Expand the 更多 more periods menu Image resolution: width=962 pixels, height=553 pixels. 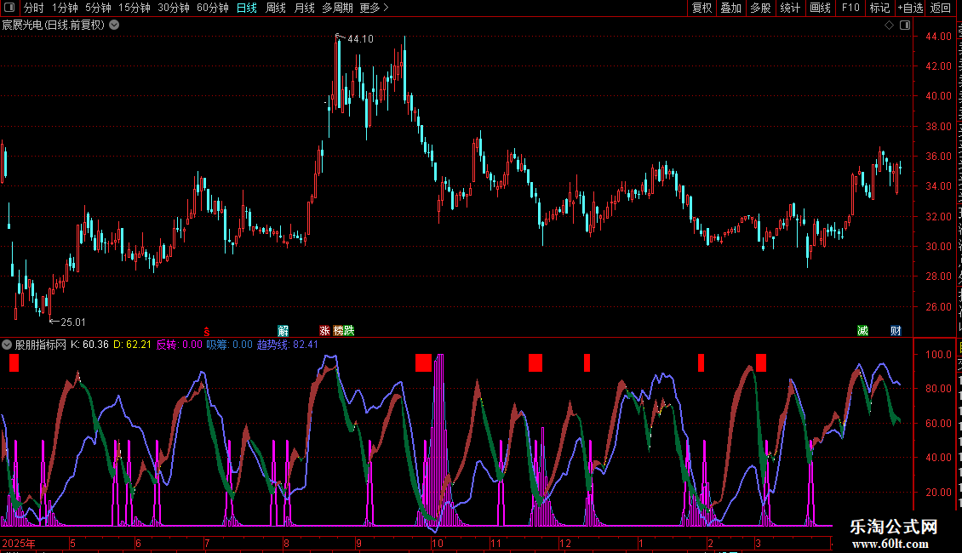[x=374, y=8]
